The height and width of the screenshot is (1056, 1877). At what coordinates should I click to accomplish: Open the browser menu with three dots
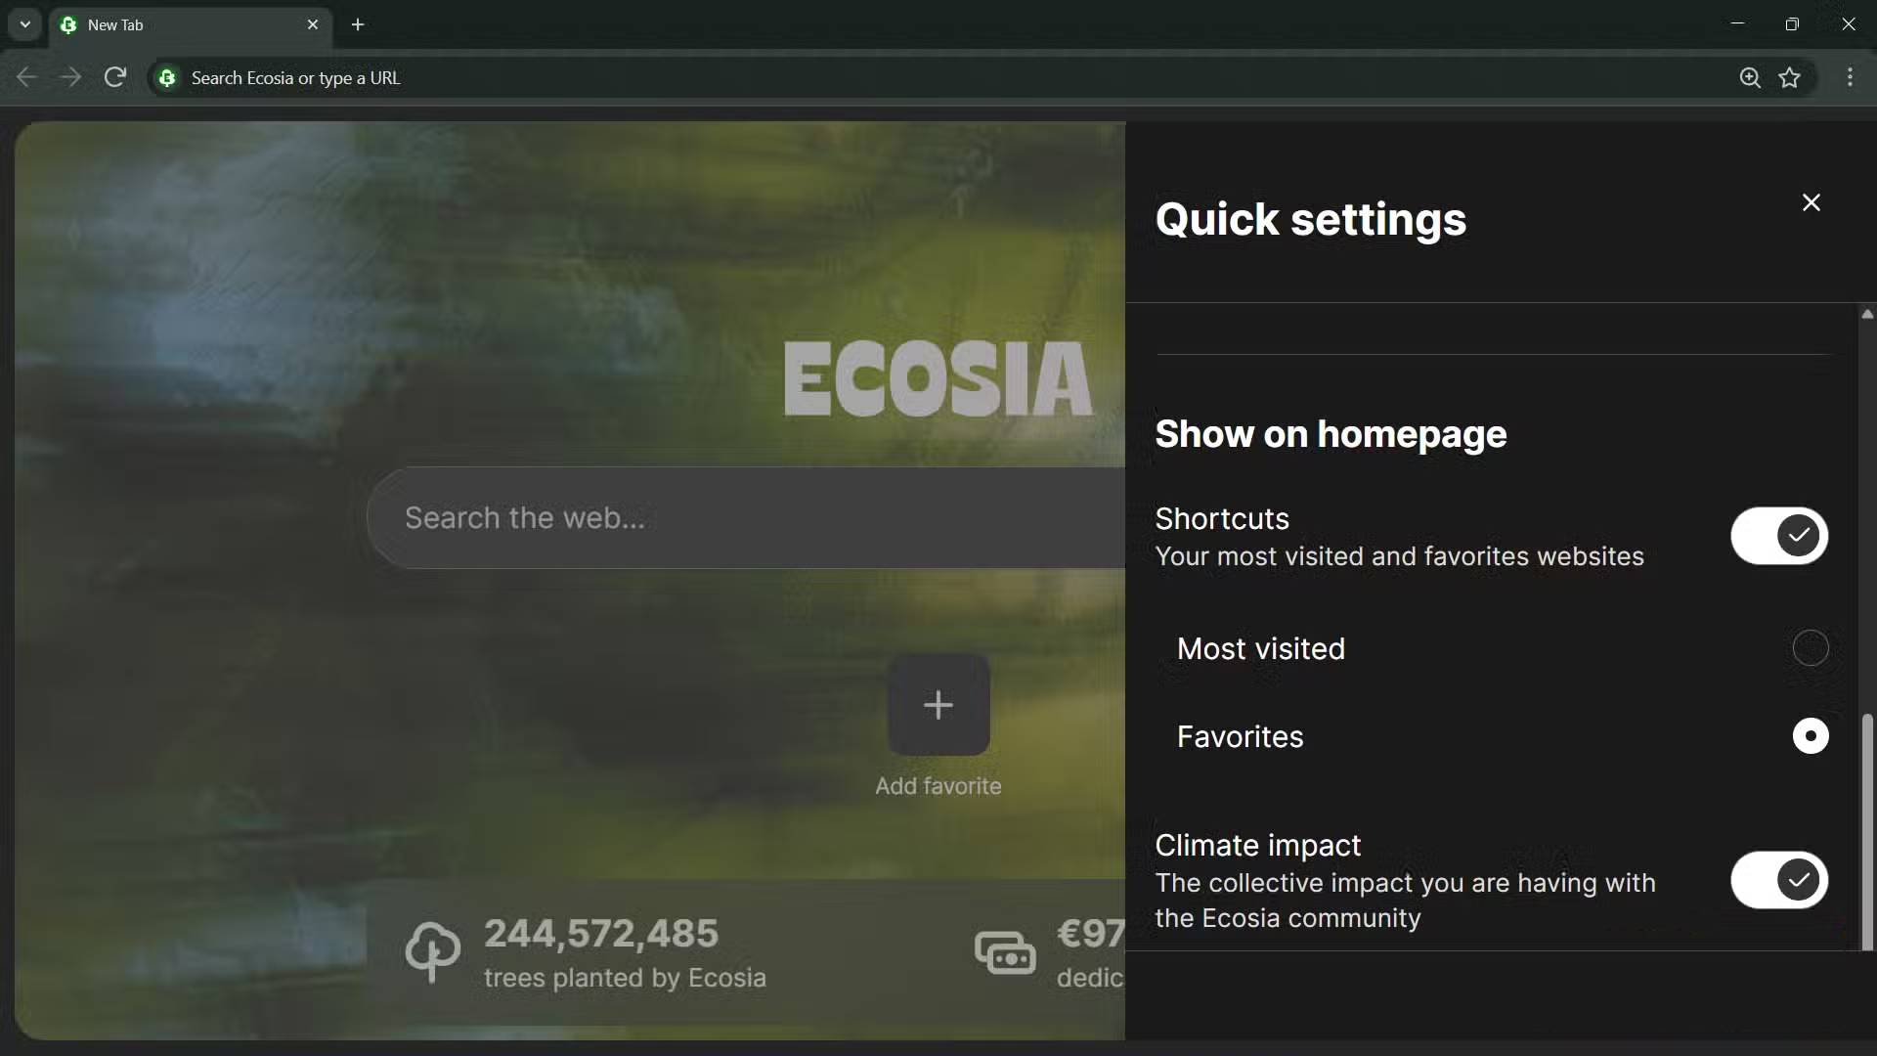(x=1851, y=77)
